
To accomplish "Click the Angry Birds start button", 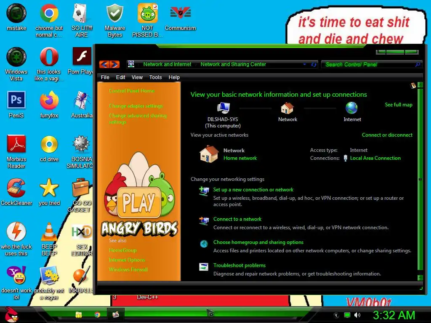I will tap(11, 315).
